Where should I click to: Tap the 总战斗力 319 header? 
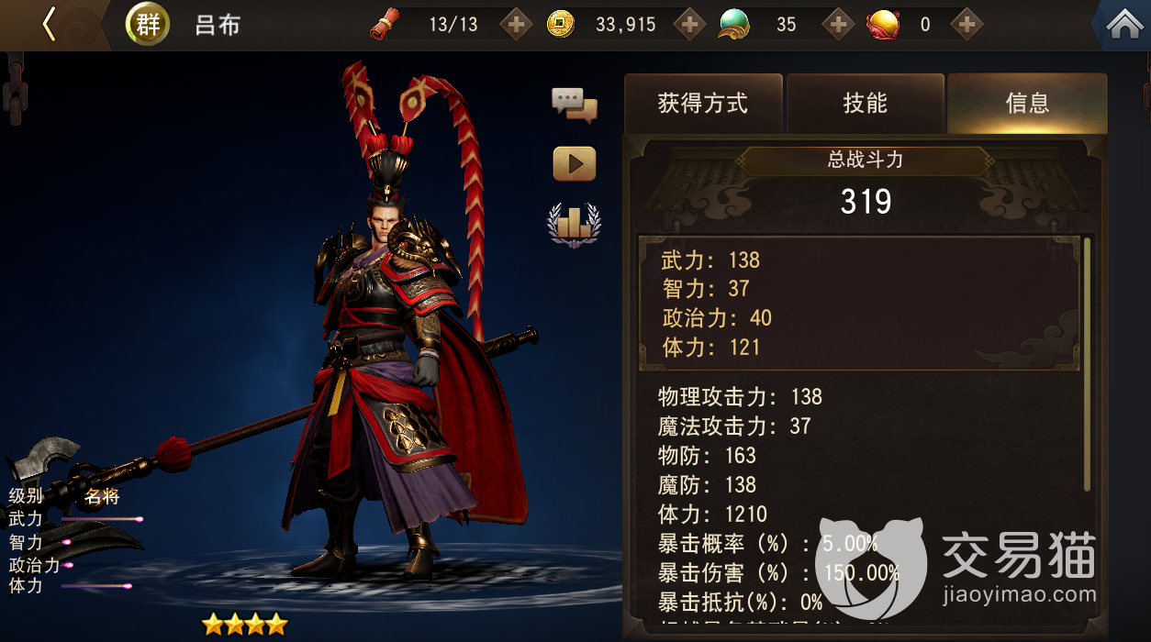tap(866, 183)
